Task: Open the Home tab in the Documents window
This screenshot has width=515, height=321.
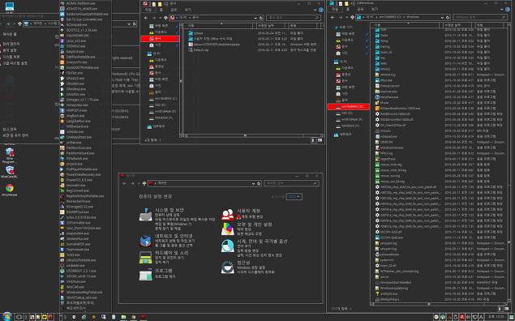Action: coord(161,10)
